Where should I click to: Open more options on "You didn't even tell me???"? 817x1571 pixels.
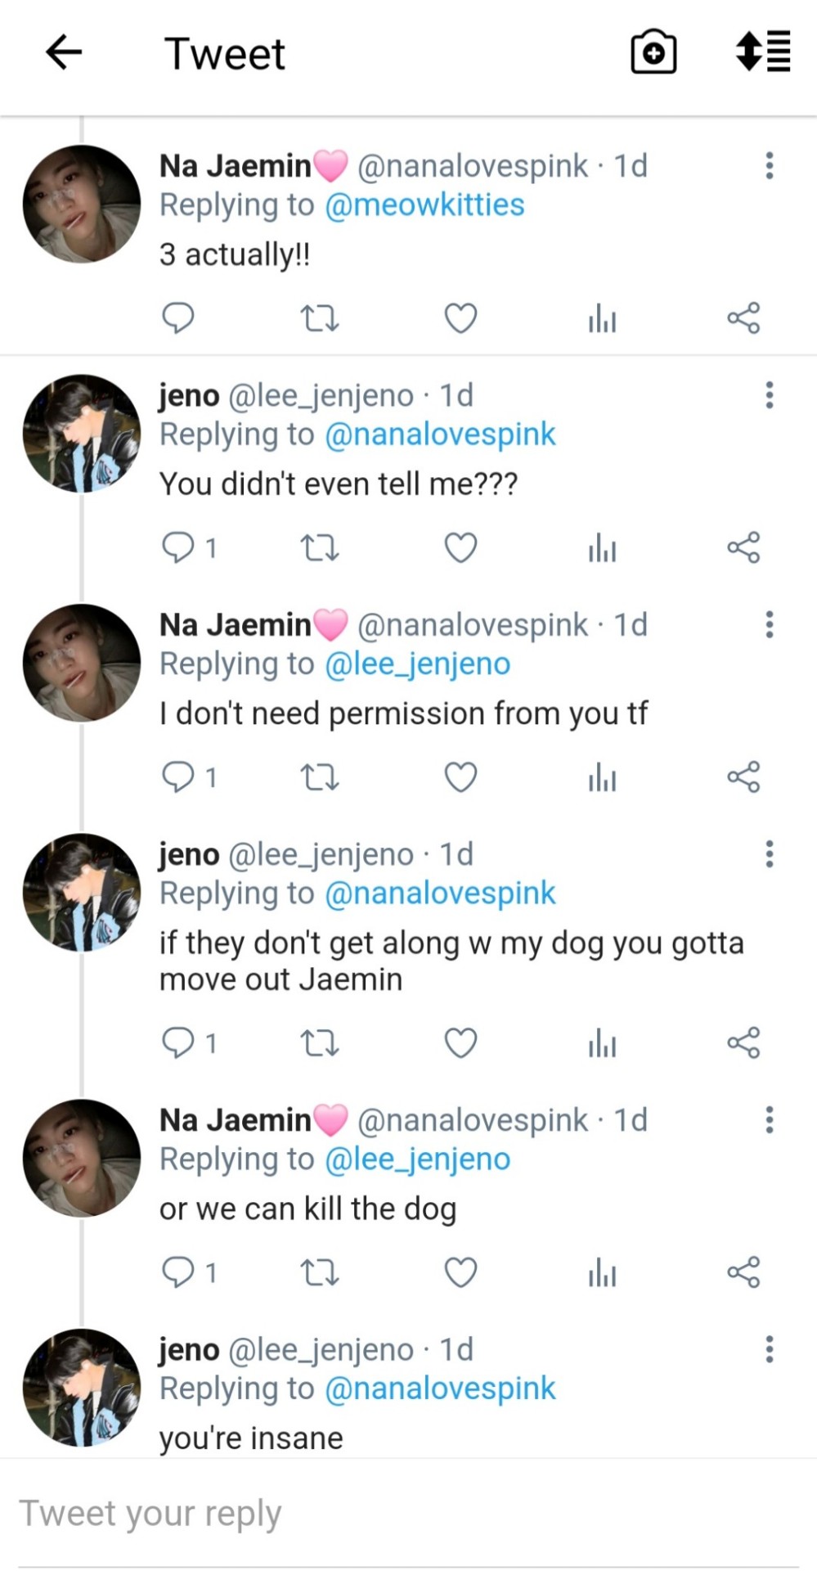pyautogui.click(x=769, y=395)
